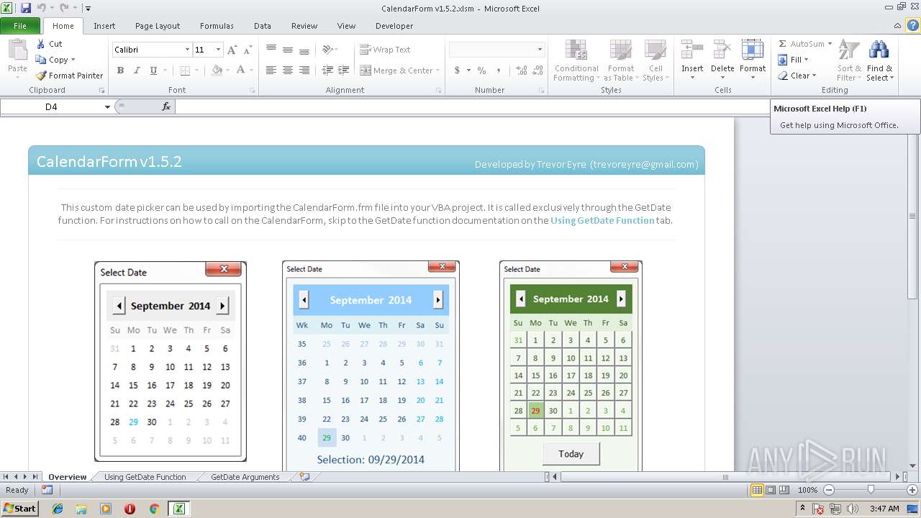
Task: Click Decrease Indent icon
Action: click(327, 71)
